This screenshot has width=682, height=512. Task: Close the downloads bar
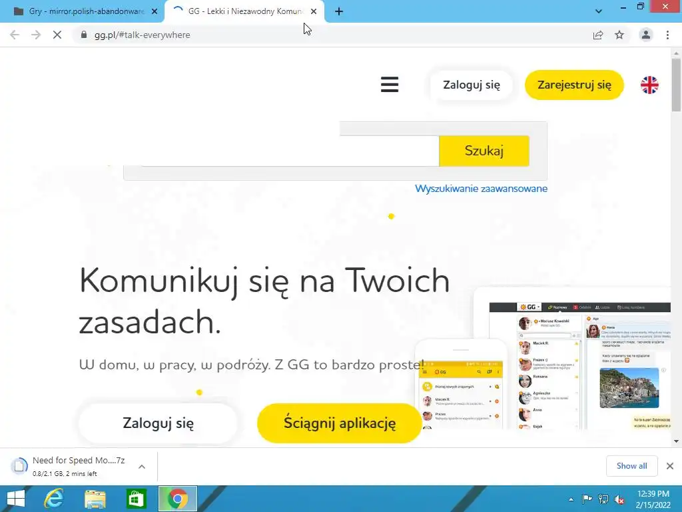click(670, 466)
